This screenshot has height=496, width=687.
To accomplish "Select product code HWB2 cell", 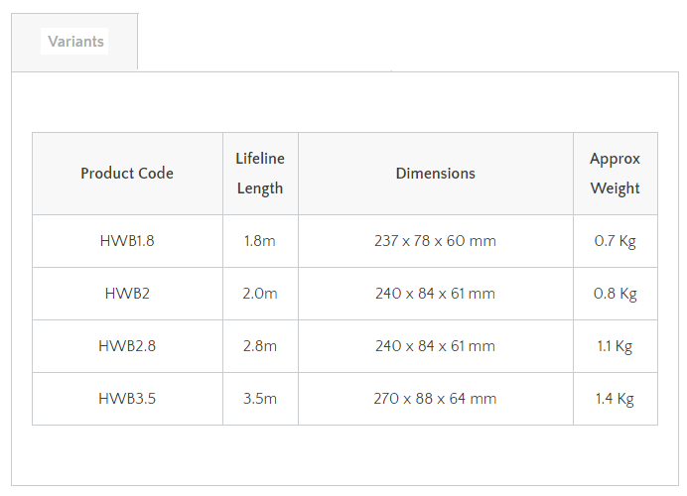I will coord(127,294).
